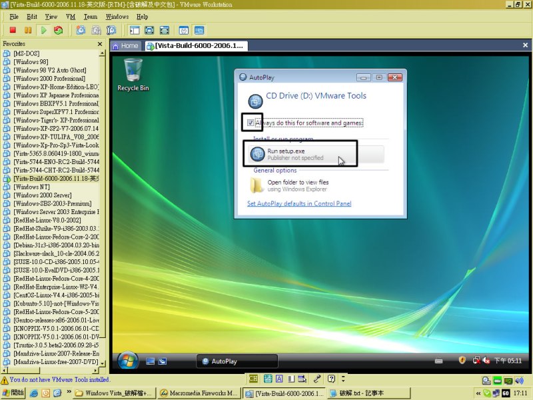Click the AutoPlay button on Vista taskbar
Viewport: 533px width, 400px height.
(x=237, y=361)
